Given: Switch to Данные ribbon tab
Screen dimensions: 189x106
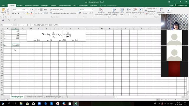Looking at the screenshot, I should [x=53, y=6].
